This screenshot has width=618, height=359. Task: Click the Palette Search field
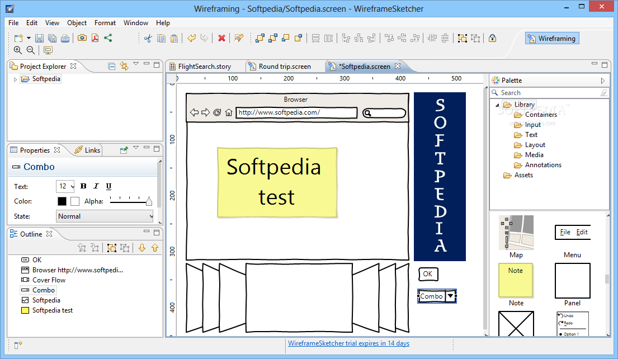[549, 93]
